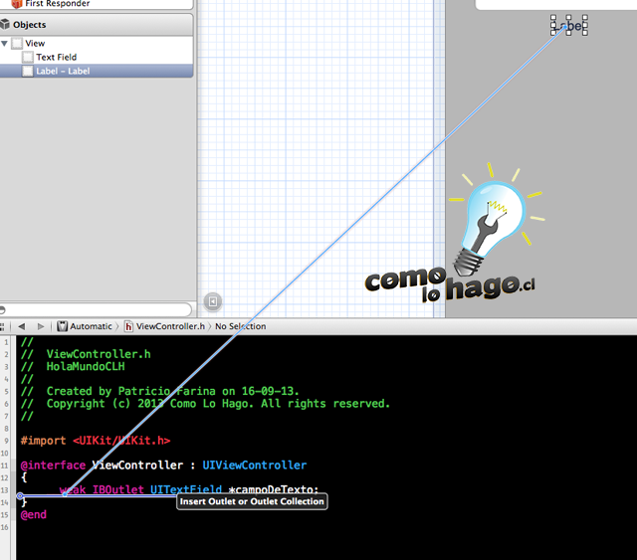Open the Automatic assistant mode dropdown
This screenshot has width=637, height=560.
85,326
